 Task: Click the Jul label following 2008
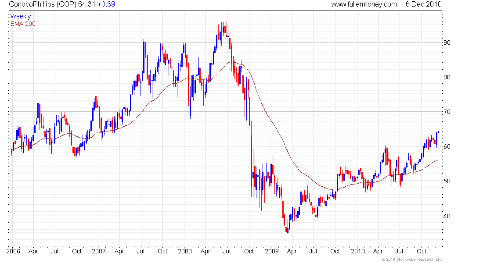[x=227, y=251]
